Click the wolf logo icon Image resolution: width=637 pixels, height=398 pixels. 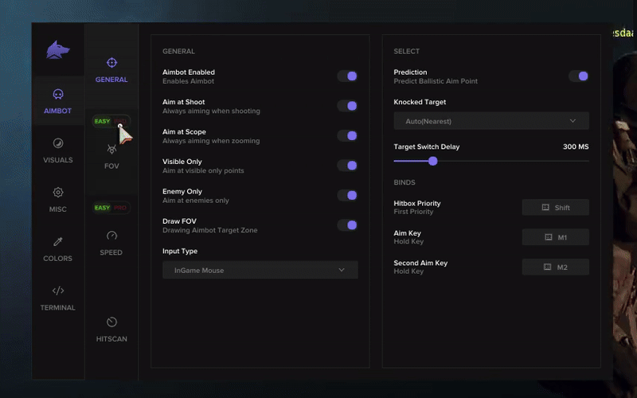tap(57, 50)
